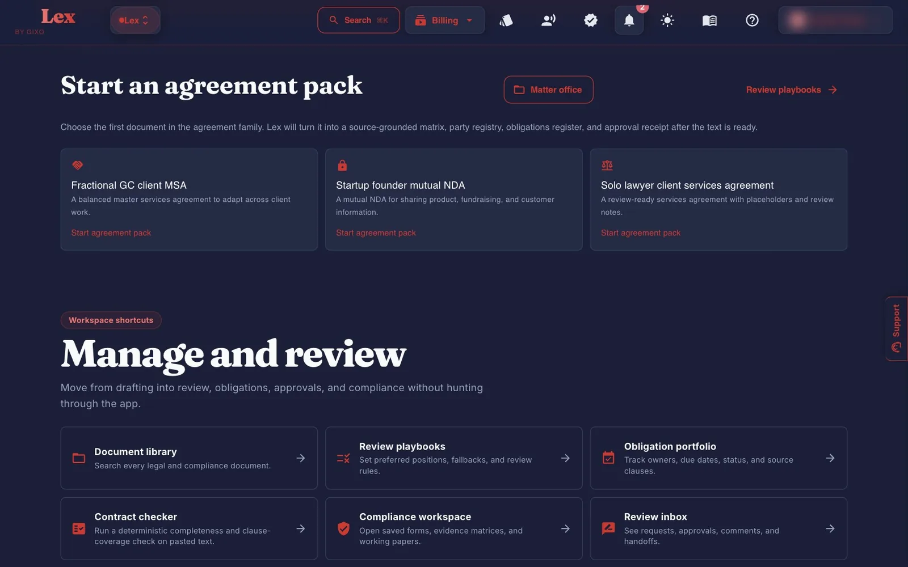Start agreement pack for Startup founder NDA
Viewport: 908px width, 567px height.
click(x=376, y=232)
